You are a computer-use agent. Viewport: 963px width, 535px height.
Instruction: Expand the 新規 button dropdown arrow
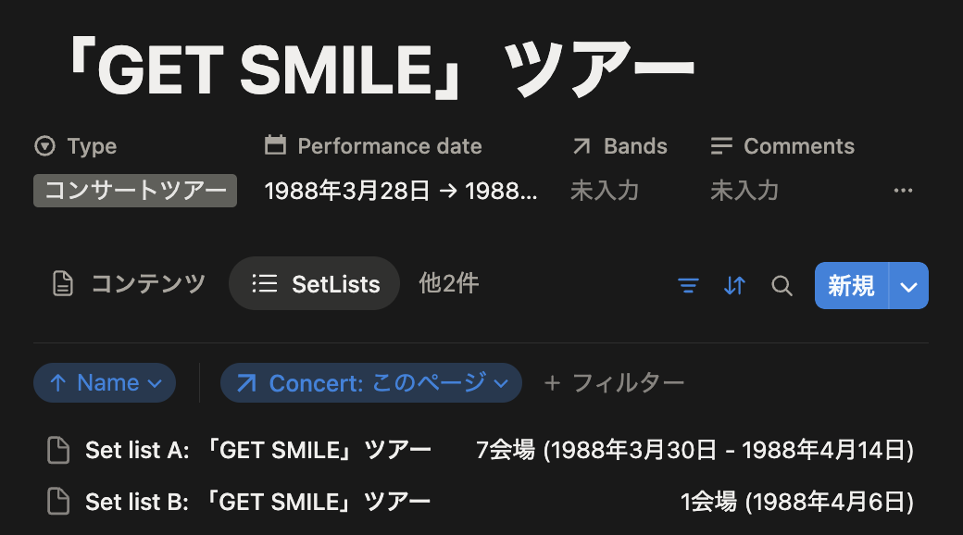point(909,286)
